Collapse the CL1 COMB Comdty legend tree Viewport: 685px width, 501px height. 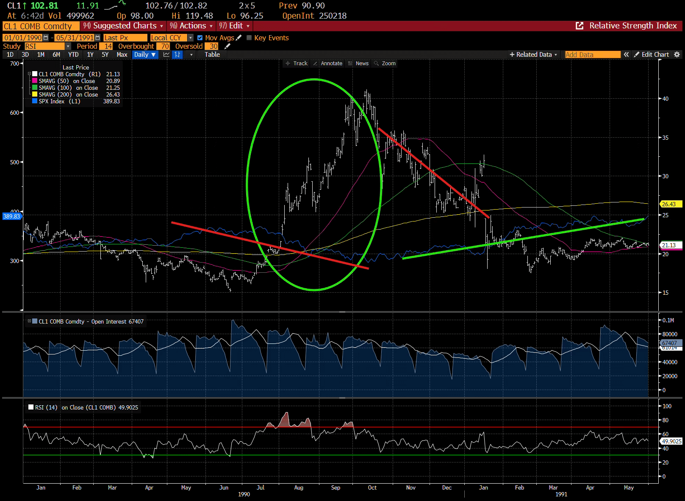click(30, 74)
